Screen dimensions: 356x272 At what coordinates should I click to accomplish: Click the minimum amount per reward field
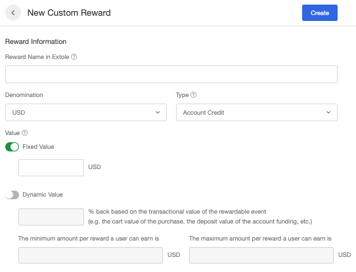coord(91,255)
